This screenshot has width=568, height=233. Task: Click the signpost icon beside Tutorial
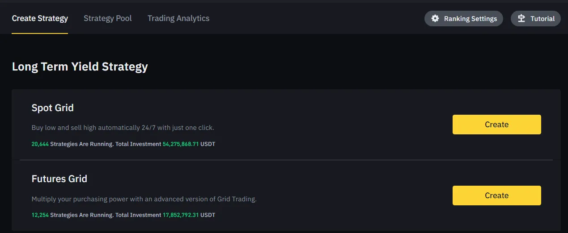pos(521,19)
